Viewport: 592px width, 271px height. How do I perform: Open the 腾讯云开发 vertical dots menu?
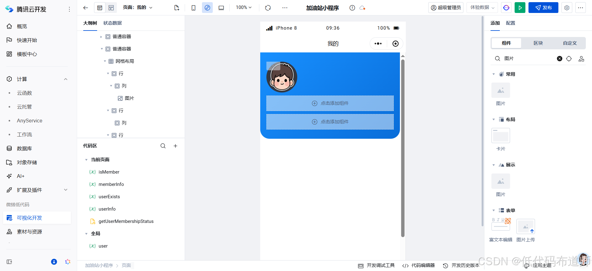click(69, 10)
